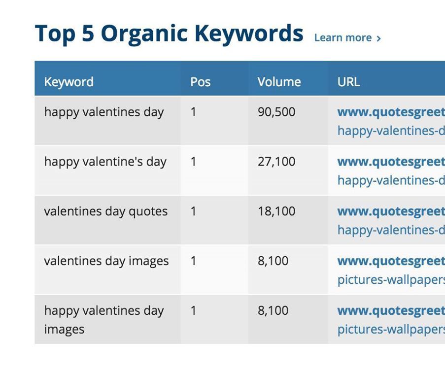Viewport: 445px width, 371px height.
Task: Click the URL column header
Action: tap(348, 82)
